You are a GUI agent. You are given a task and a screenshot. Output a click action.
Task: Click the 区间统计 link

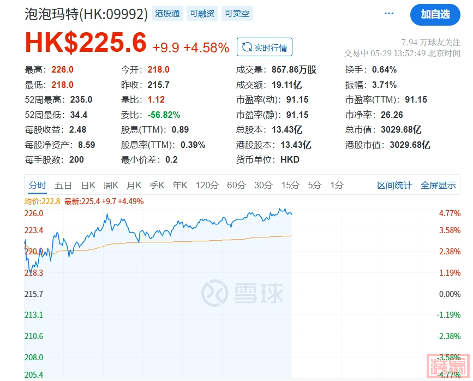(x=394, y=186)
